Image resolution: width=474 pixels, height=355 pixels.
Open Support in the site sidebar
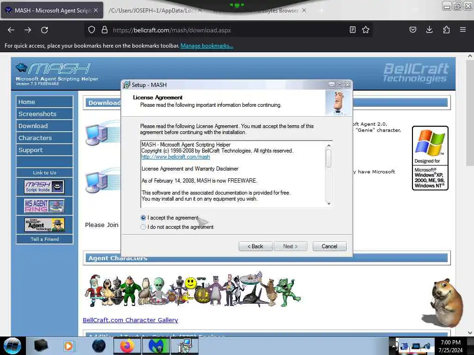[44, 150]
